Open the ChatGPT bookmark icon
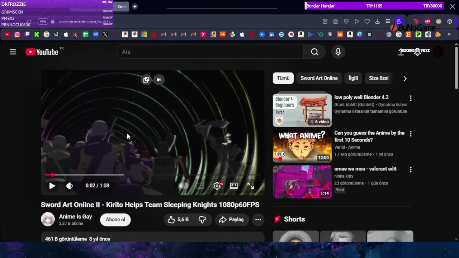The image size is (459, 258). click(x=389, y=35)
